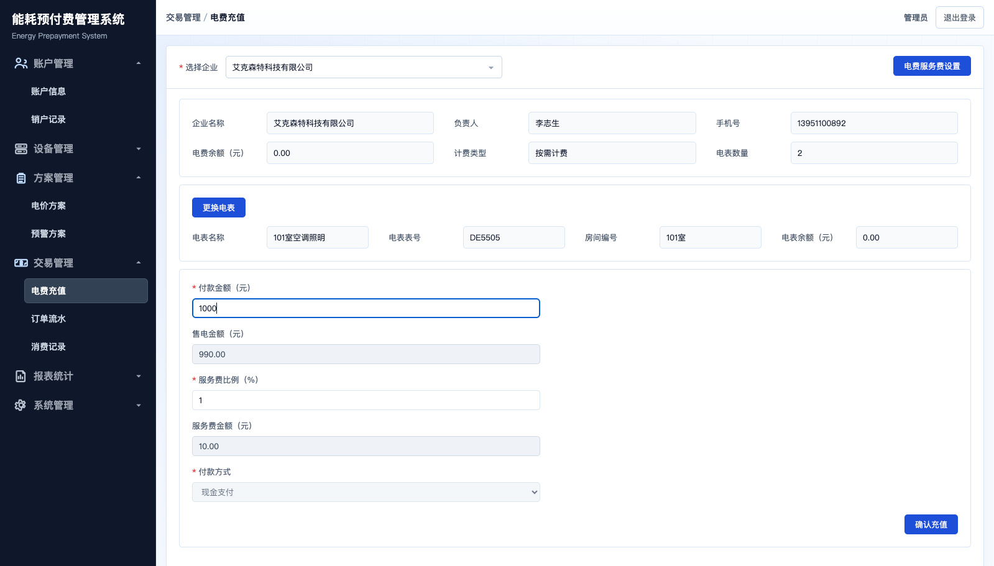
Task: Expand the 设备管理 menu arrow
Action: tap(139, 148)
